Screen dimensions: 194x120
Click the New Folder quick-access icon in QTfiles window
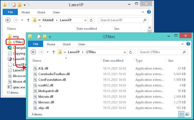pos(45,37)
